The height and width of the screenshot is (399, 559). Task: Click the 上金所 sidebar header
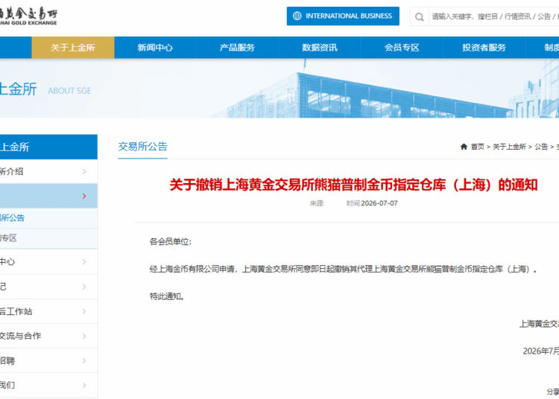(48, 147)
